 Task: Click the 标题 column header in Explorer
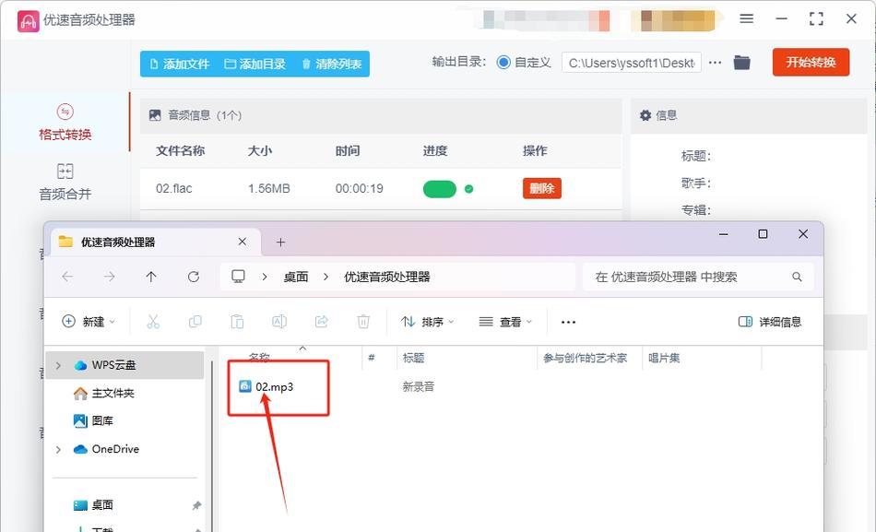pos(413,358)
